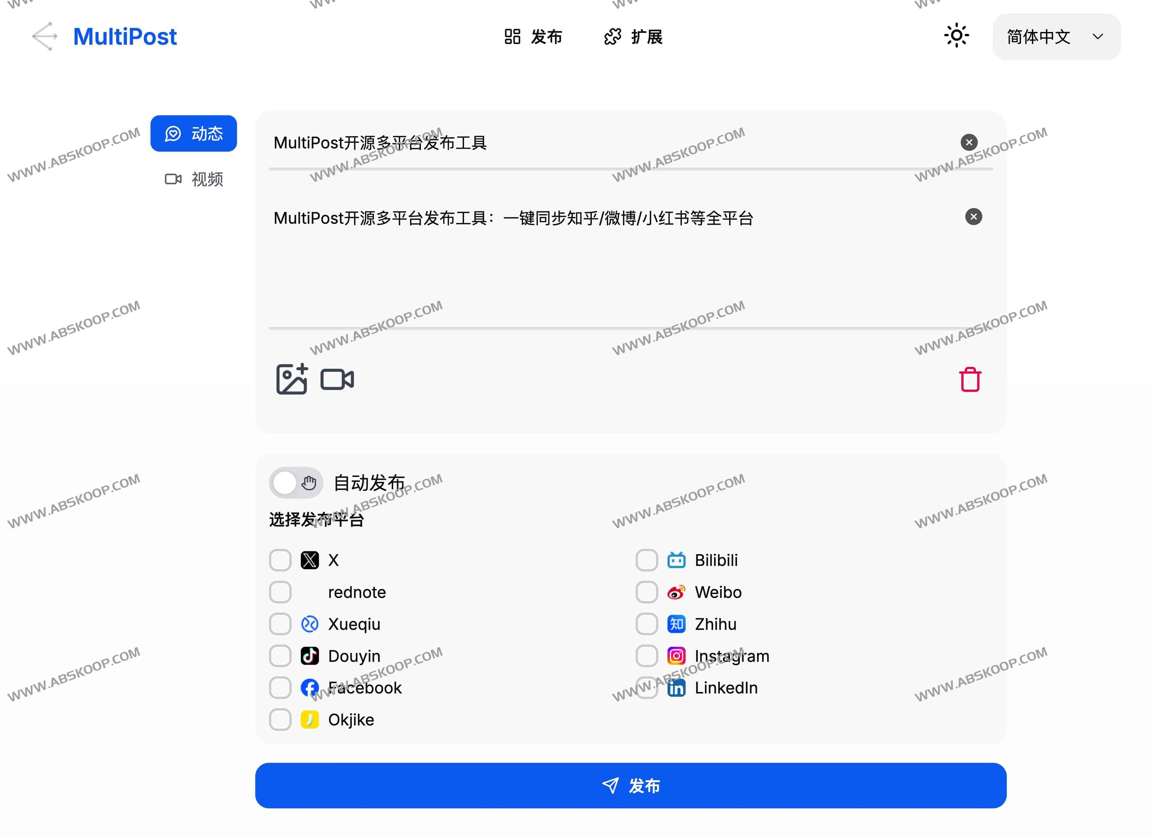Select the Douyin checkbox

pyautogui.click(x=280, y=656)
